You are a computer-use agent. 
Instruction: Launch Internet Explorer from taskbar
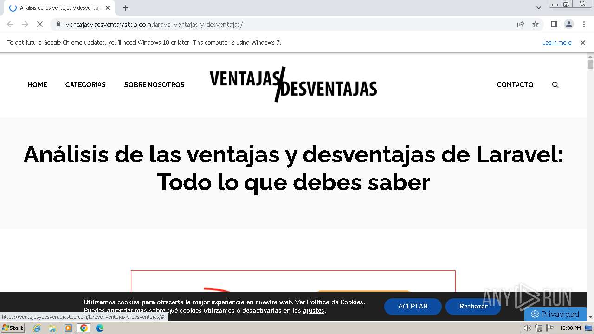click(37, 328)
